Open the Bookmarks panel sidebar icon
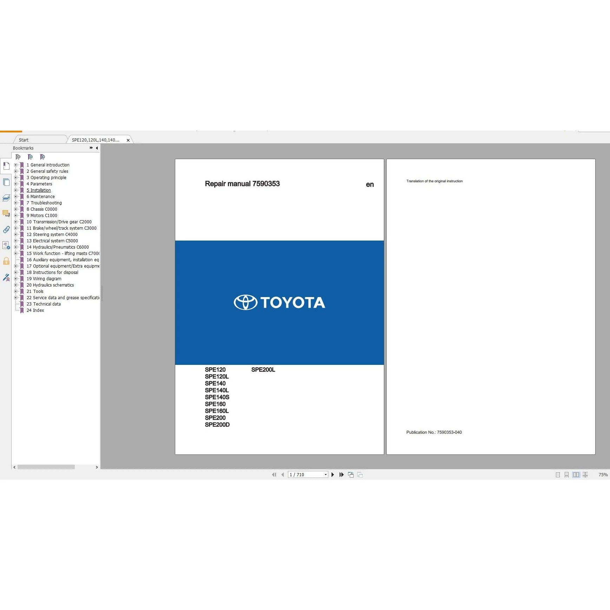 point(6,166)
